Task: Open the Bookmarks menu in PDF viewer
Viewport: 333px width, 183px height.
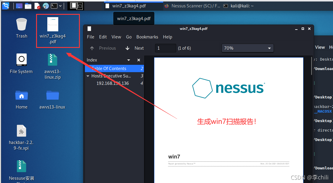Action: 147,37
